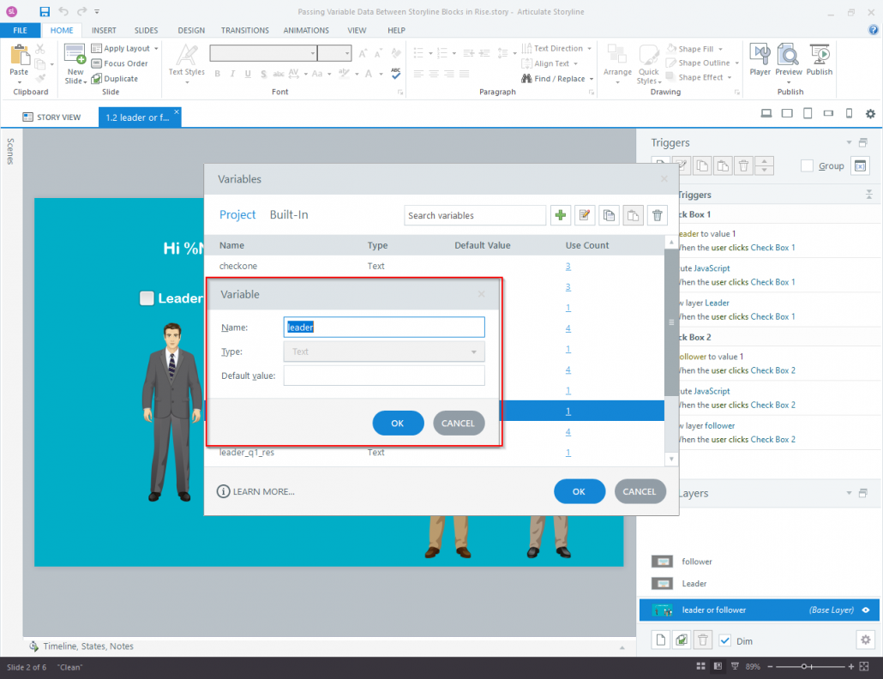Select the mobile phone preview icon
The image size is (883, 679).
[x=849, y=113]
